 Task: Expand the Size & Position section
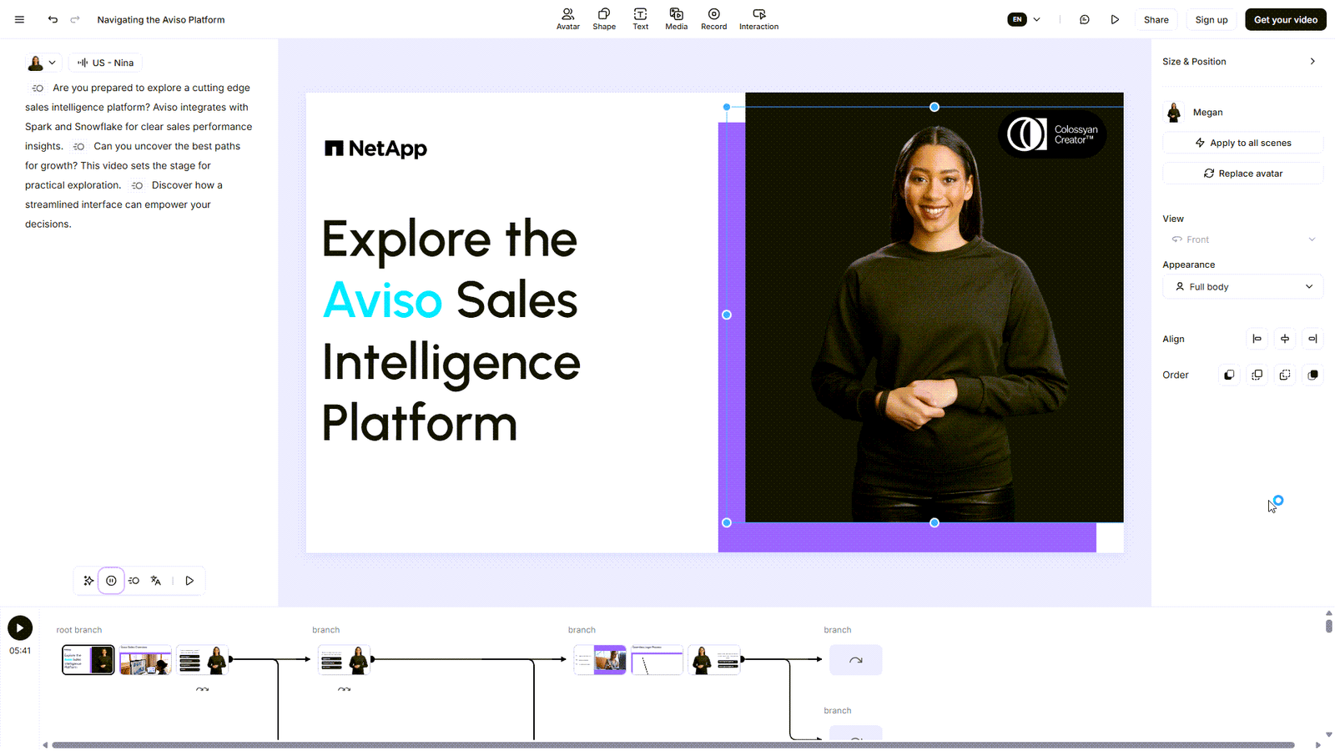(1312, 62)
